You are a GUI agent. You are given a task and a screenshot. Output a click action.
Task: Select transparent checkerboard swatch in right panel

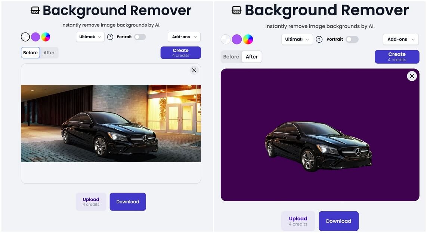(x=226, y=39)
